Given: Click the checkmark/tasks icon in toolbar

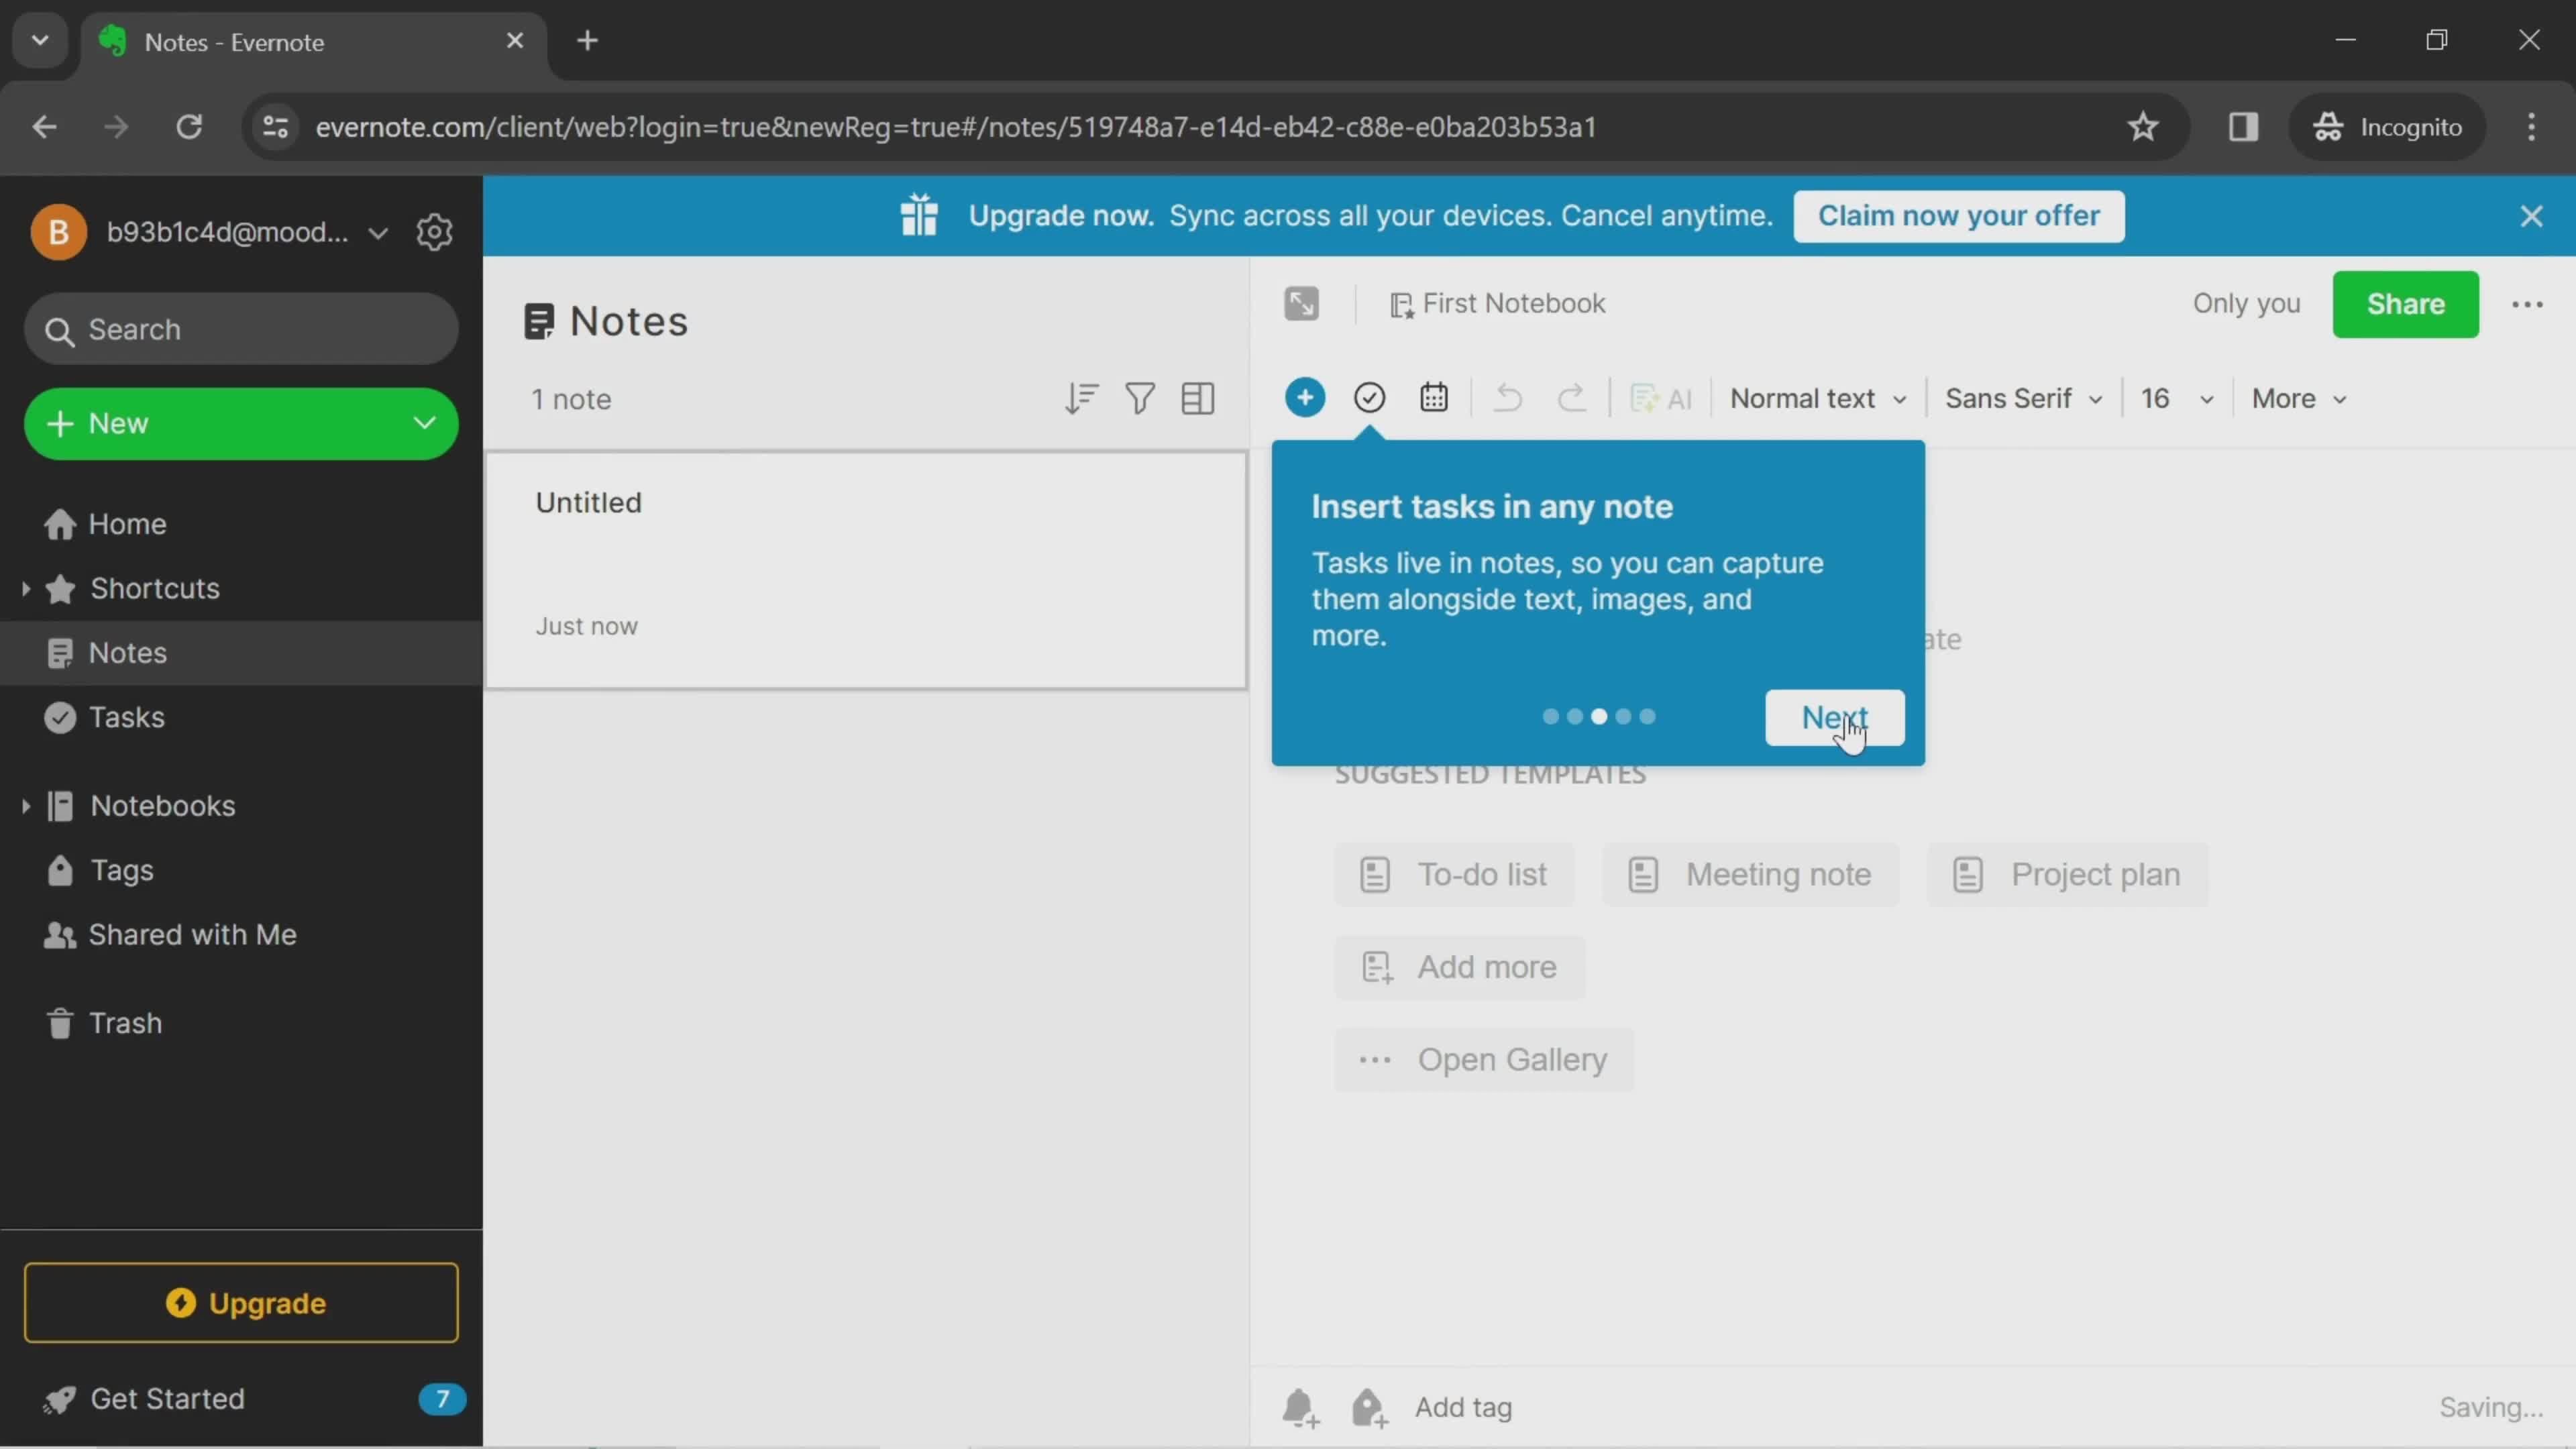Looking at the screenshot, I should (x=1371, y=398).
